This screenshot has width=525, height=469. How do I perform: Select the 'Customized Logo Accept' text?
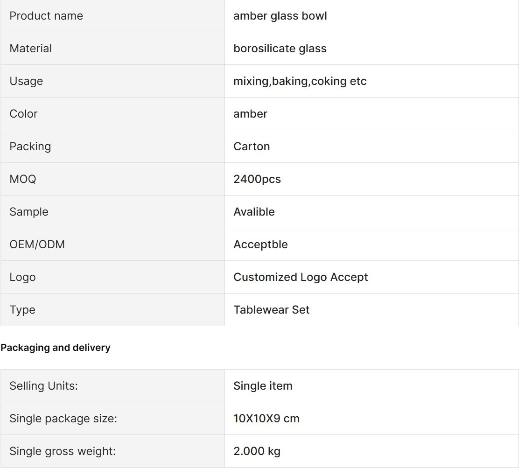point(301,277)
